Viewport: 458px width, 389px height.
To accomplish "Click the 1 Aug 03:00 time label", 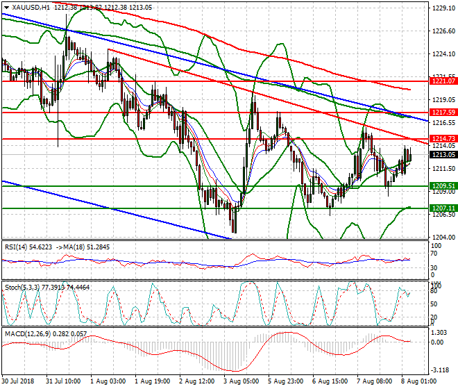I will click(108, 381).
